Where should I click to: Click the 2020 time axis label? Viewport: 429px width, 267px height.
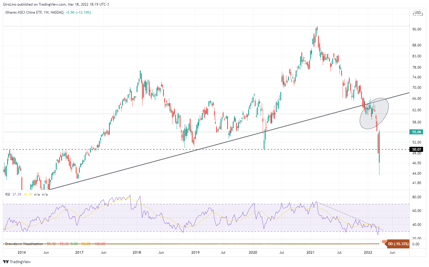click(x=253, y=252)
